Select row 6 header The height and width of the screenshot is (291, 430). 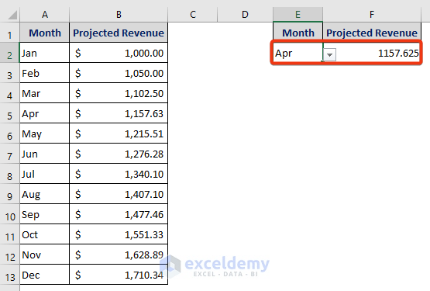9,133
